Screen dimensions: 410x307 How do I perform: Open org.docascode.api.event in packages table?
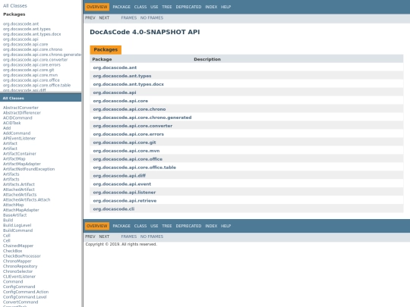[122, 184]
